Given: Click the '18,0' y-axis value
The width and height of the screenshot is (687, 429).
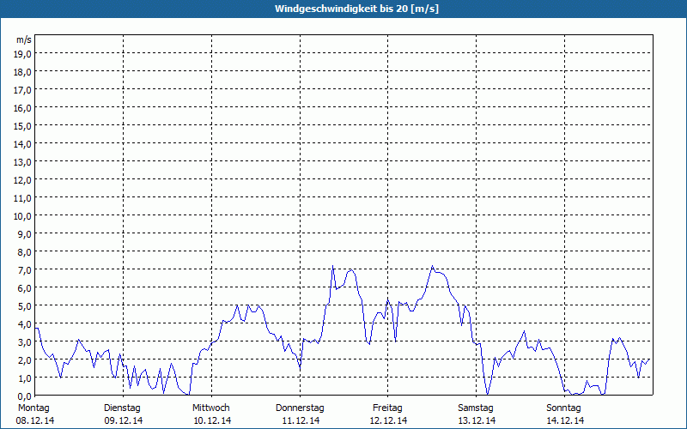Looking at the screenshot, I should 23,72.
